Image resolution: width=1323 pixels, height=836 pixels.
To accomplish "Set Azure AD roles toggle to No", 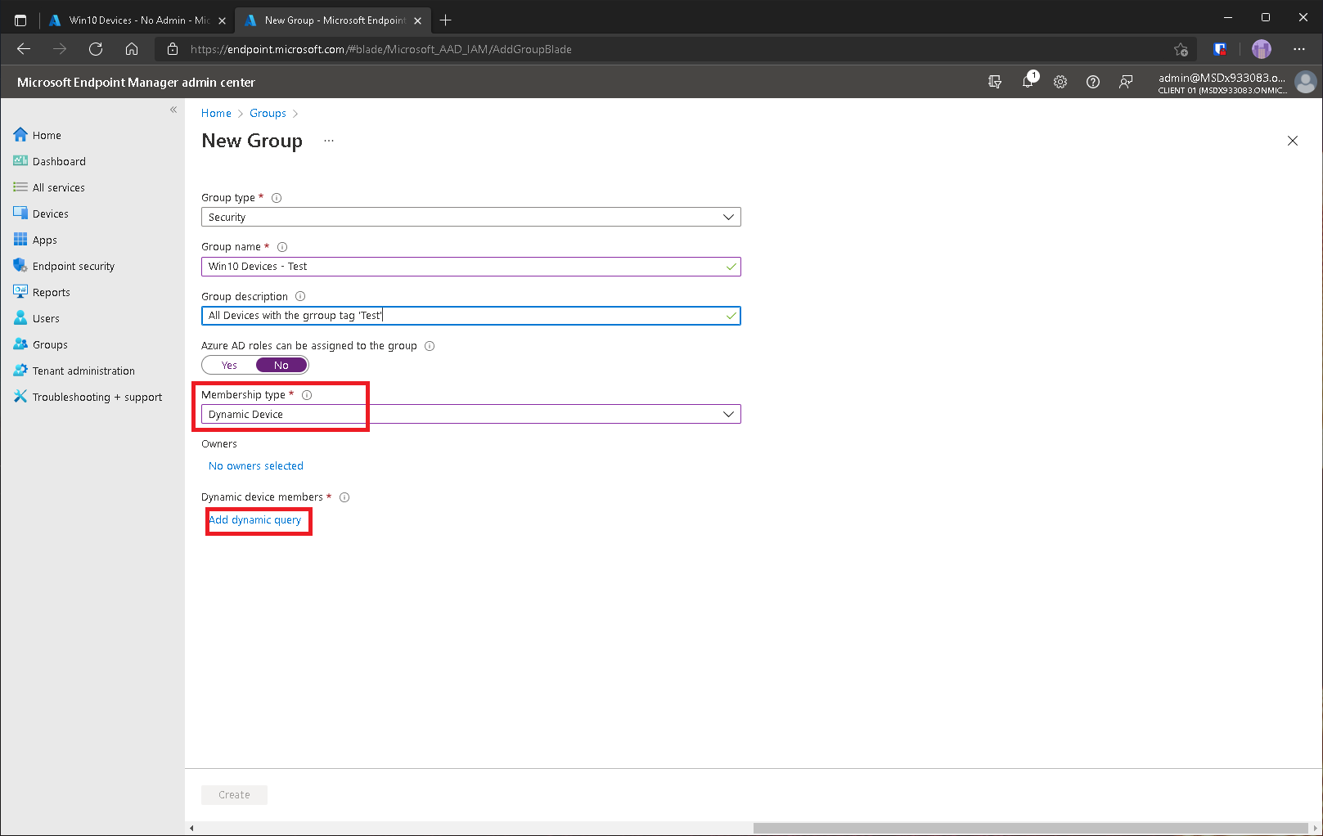I will pyautogui.click(x=281, y=366).
